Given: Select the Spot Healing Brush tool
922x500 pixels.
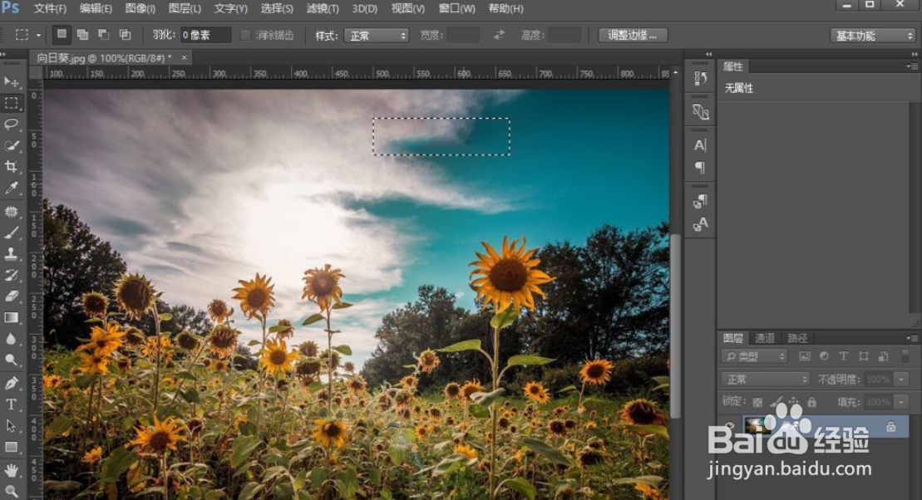Looking at the screenshot, I should (11, 212).
